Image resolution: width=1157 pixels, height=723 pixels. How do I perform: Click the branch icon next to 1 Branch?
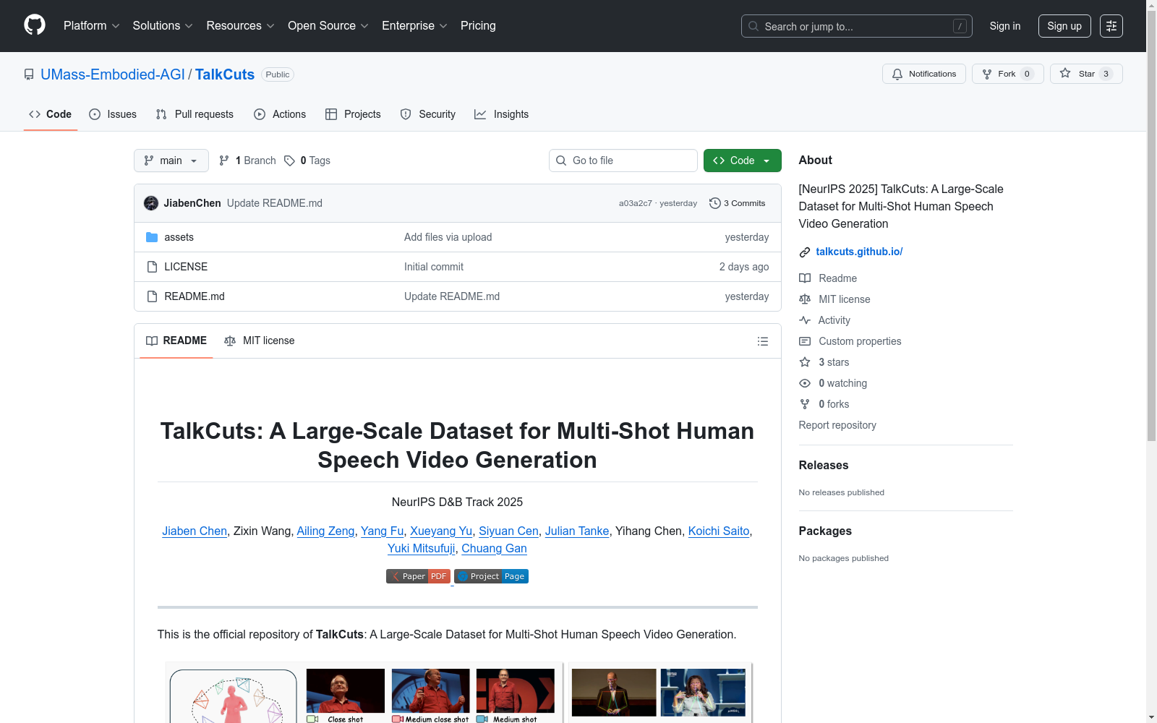[x=224, y=161]
